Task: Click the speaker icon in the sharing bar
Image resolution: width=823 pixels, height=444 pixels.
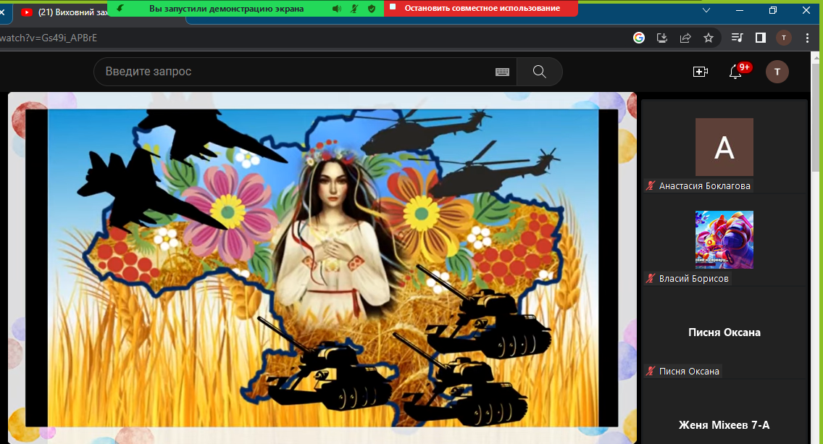Action: click(x=336, y=9)
